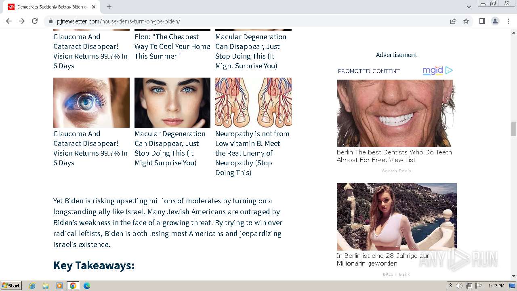
Task: Launch Internet Explorer from the taskbar
Action: [x=32, y=286]
